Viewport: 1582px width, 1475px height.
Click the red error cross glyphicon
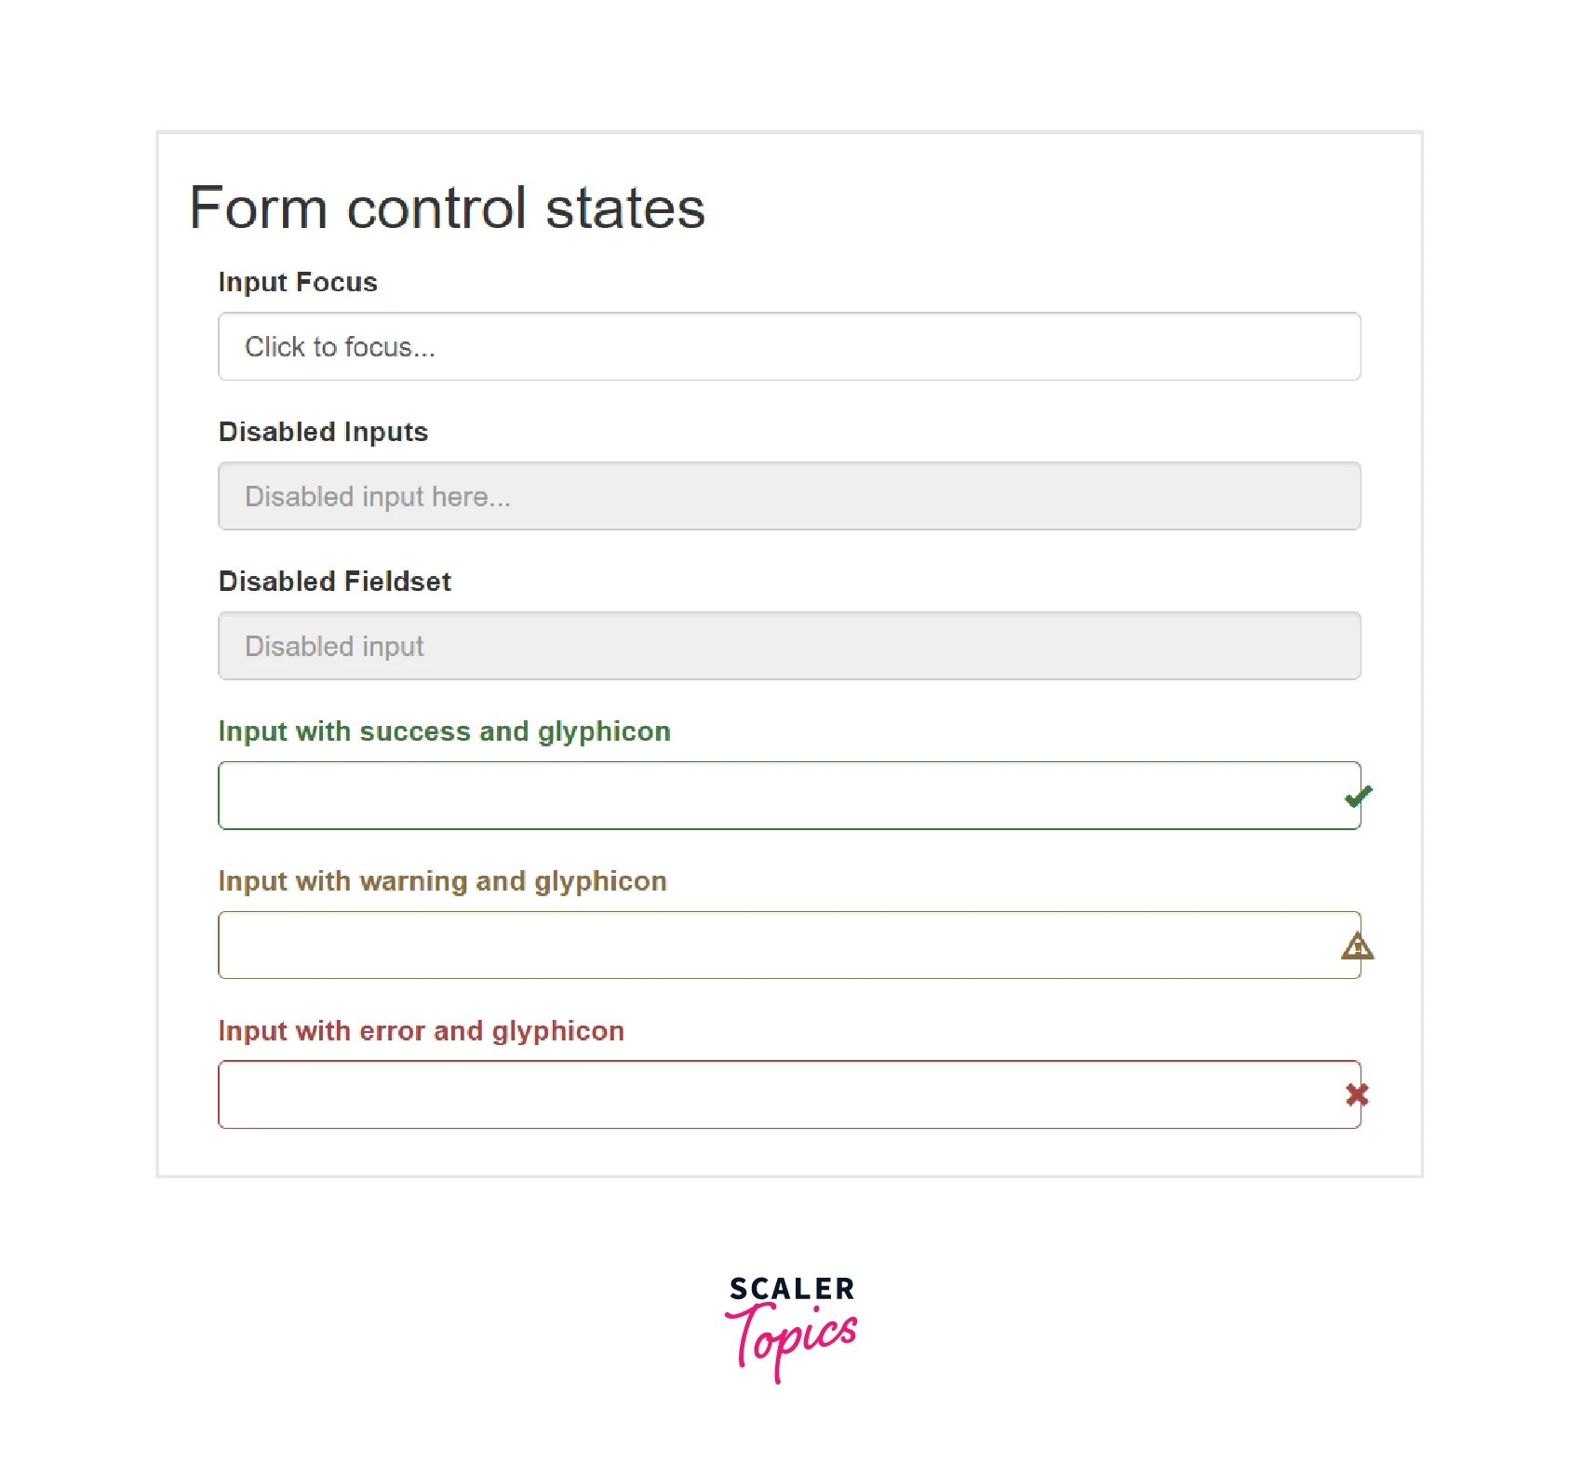tap(1357, 1095)
